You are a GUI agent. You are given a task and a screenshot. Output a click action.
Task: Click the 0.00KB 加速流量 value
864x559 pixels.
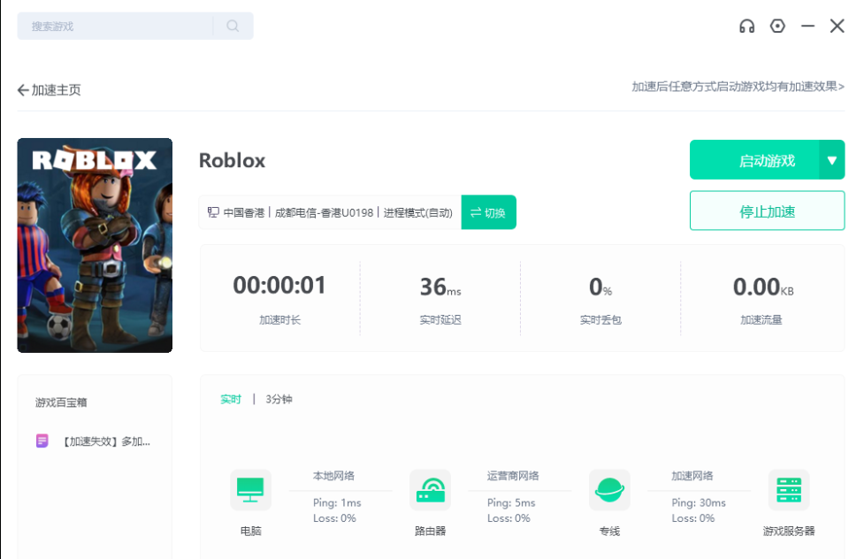(763, 287)
